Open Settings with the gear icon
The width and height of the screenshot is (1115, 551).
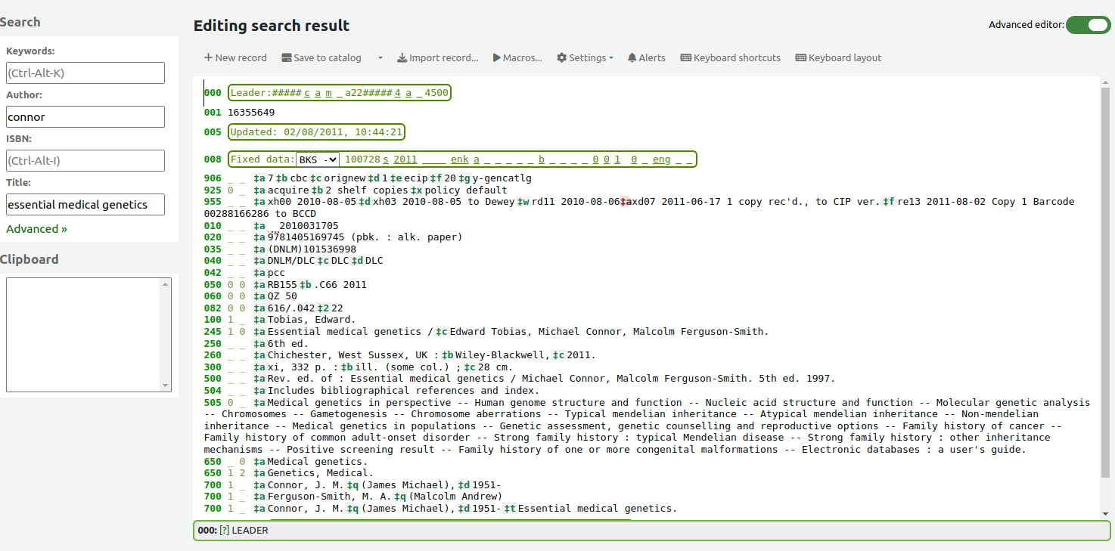pyautogui.click(x=561, y=57)
